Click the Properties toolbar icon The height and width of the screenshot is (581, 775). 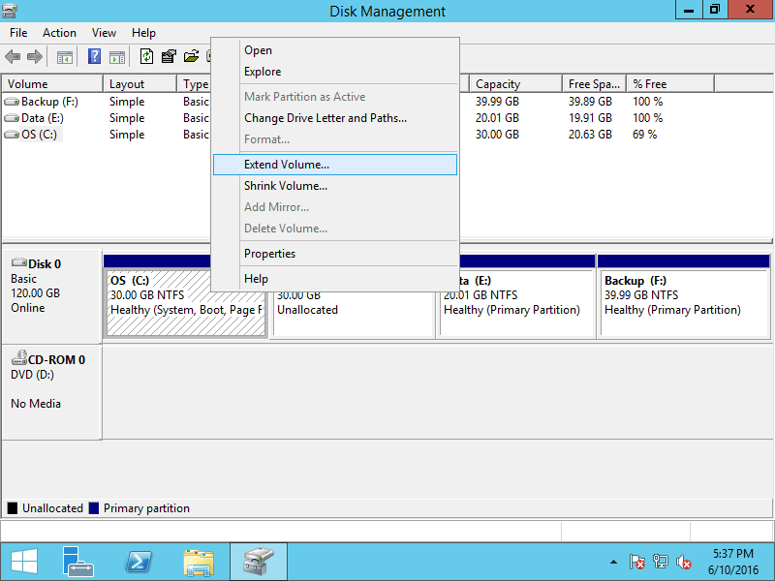point(169,56)
